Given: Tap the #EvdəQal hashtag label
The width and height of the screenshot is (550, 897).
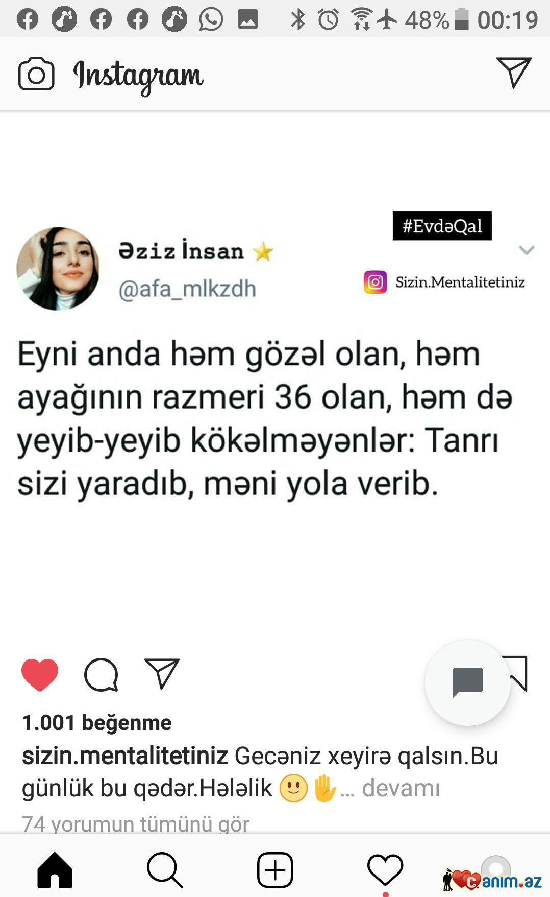Looking at the screenshot, I should click(442, 226).
